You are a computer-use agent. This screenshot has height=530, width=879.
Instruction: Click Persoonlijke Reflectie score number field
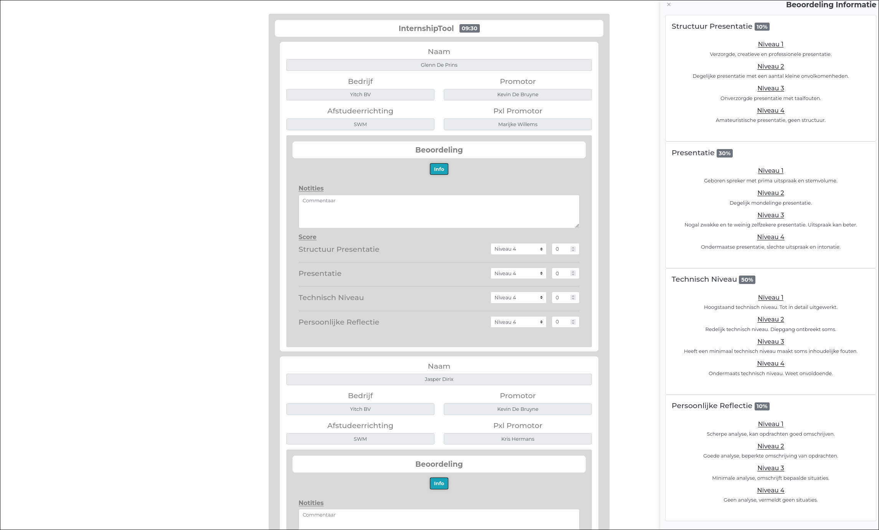tap(562, 322)
